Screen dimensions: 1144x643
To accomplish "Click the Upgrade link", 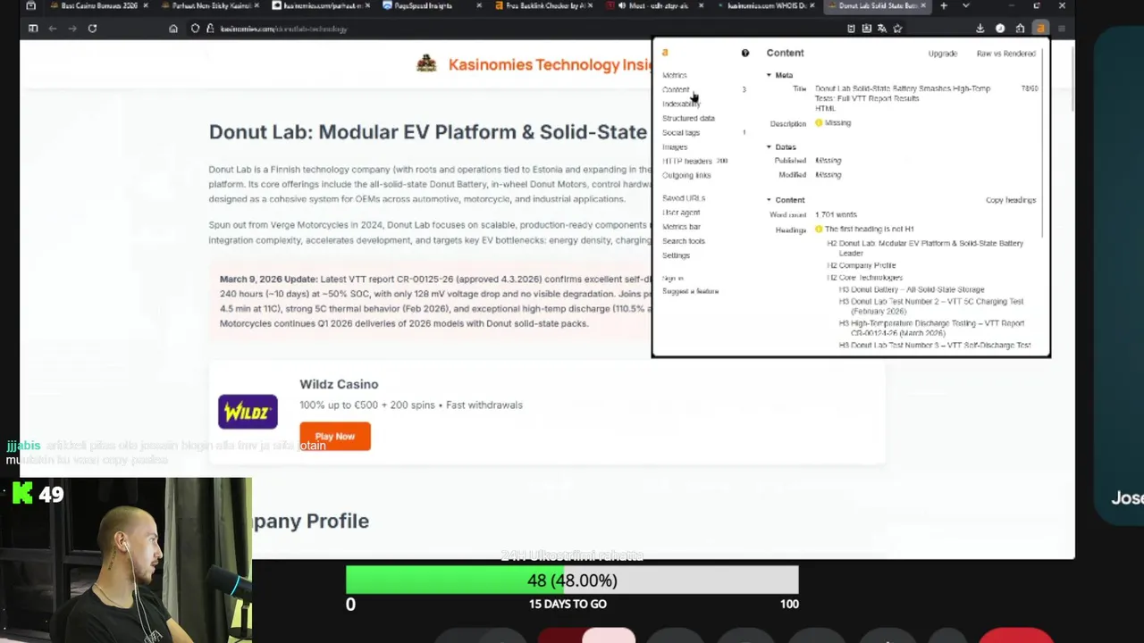I will point(942,54).
